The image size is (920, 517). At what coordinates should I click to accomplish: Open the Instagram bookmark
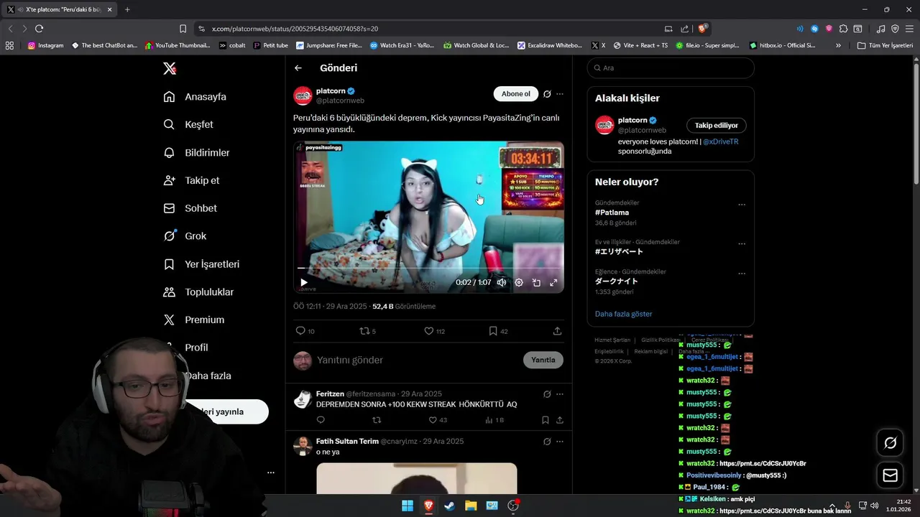coord(46,45)
